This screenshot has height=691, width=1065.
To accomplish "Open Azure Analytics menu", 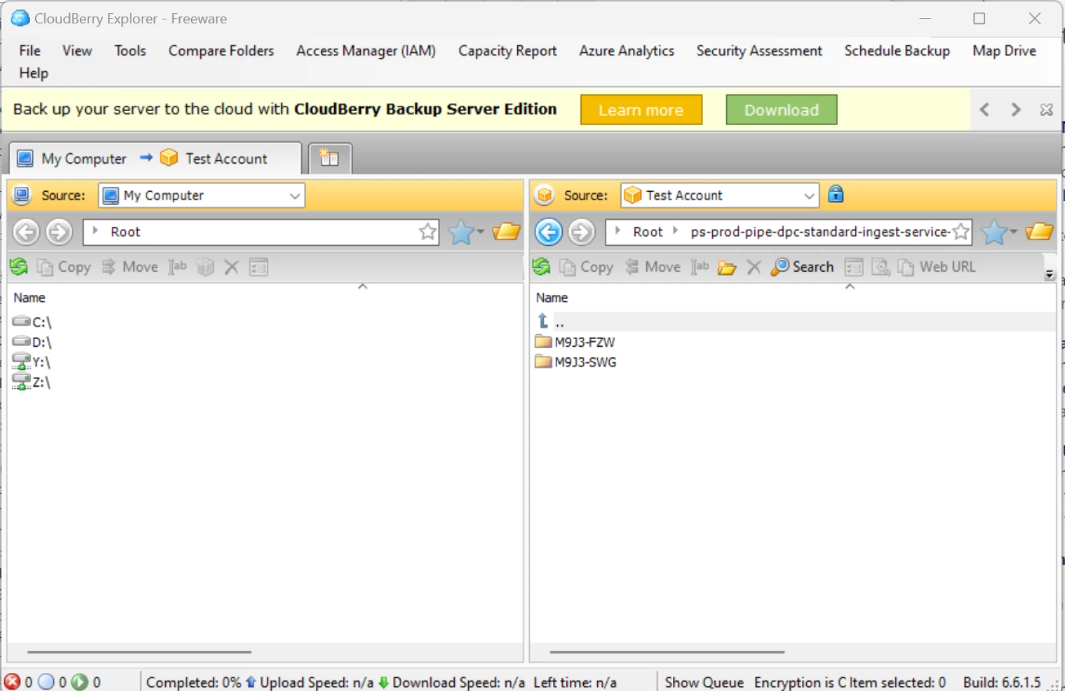I will tap(626, 51).
